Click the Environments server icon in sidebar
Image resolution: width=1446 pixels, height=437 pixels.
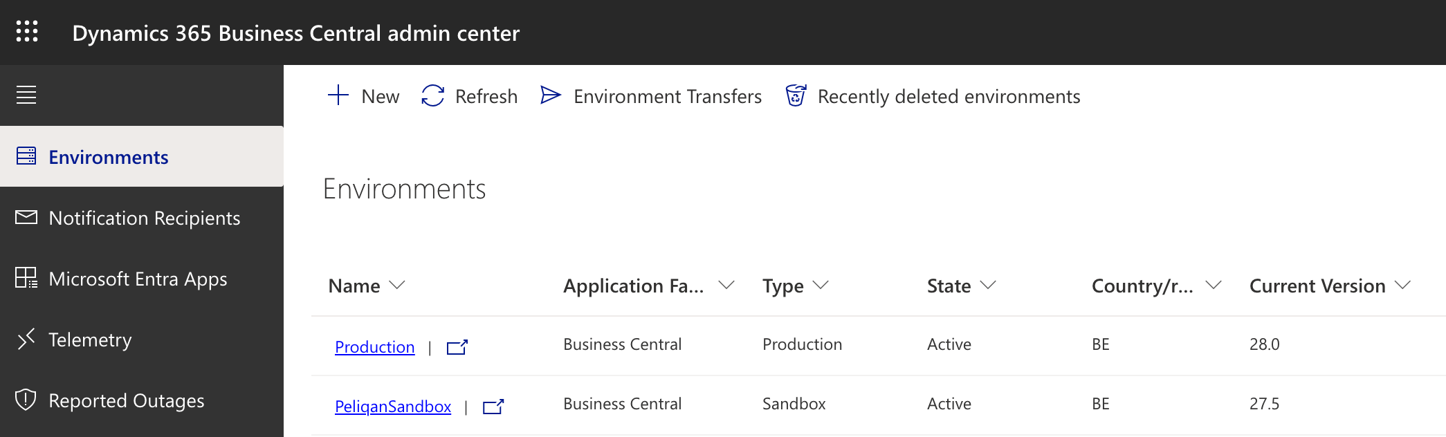tap(26, 156)
